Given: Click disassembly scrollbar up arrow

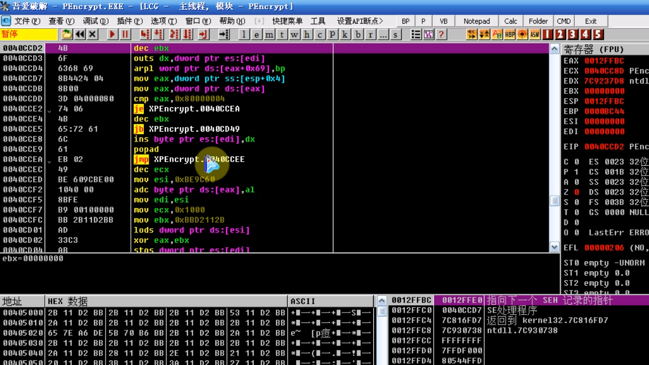Looking at the screenshot, I should tap(554, 49).
